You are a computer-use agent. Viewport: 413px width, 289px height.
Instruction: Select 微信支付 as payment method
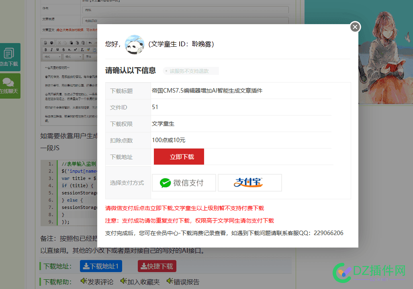(x=184, y=183)
